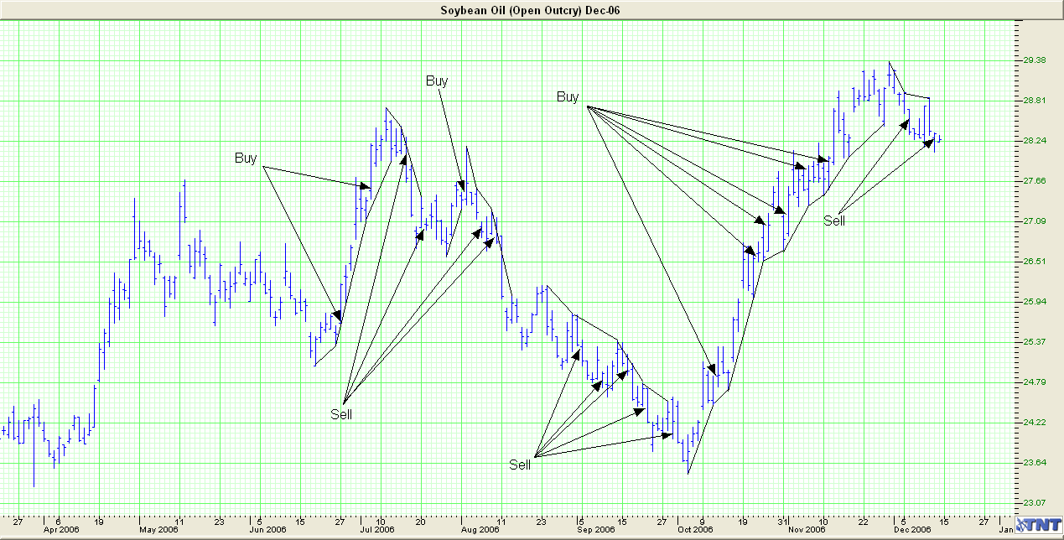1064x540 pixels.
Task: Select the May 2006 date label
Action: tap(158, 530)
